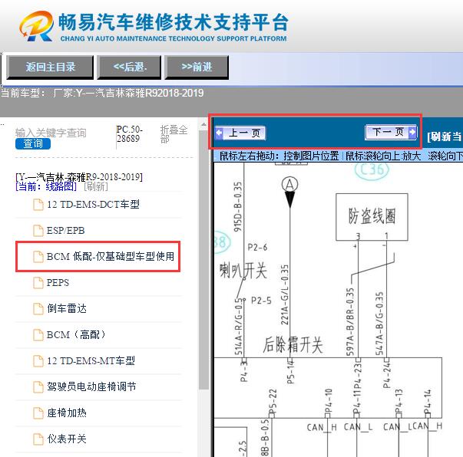Click the [Y-一汽吉林-森雅R9-2018-2019] heading
The image size is (463, 457).
click(x=79, y=177)
